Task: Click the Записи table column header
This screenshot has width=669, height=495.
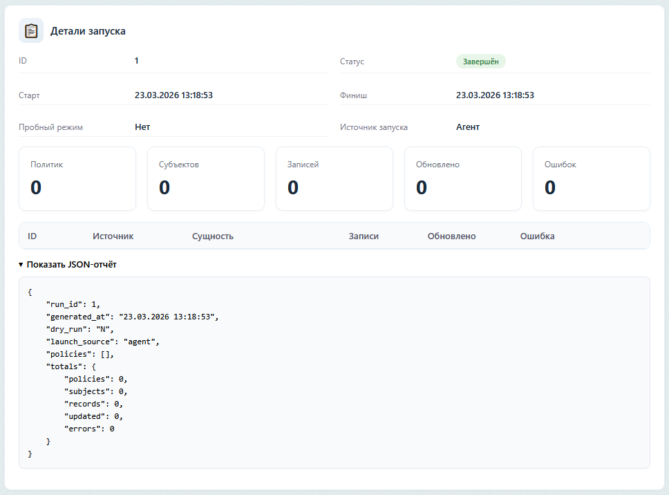Action: tap(364, 236)
